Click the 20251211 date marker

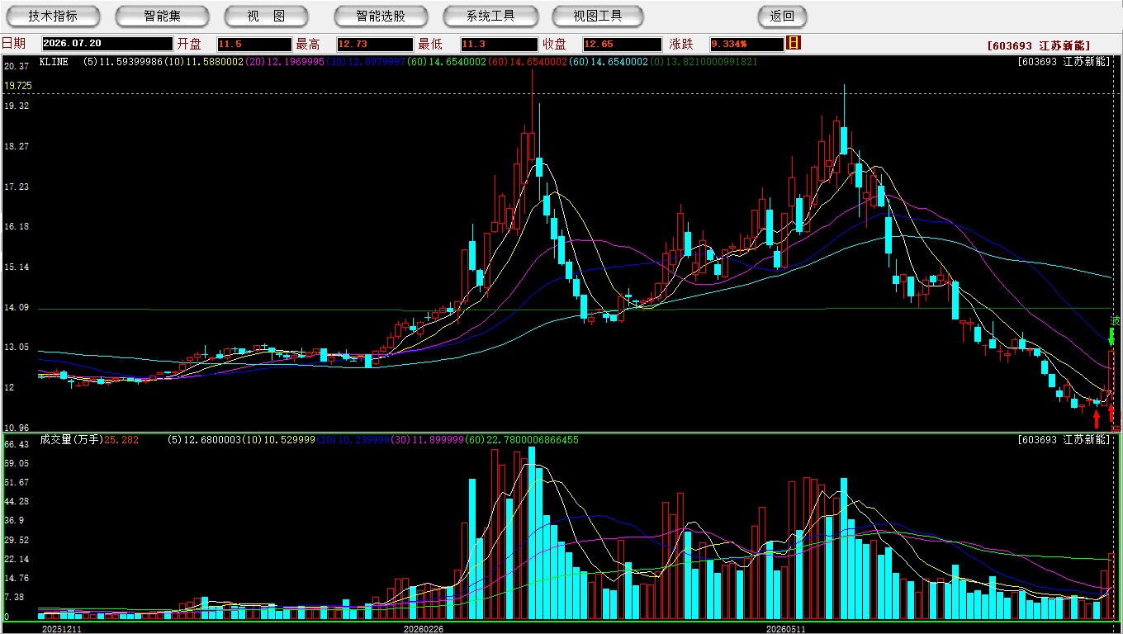(x=62, y=629)
